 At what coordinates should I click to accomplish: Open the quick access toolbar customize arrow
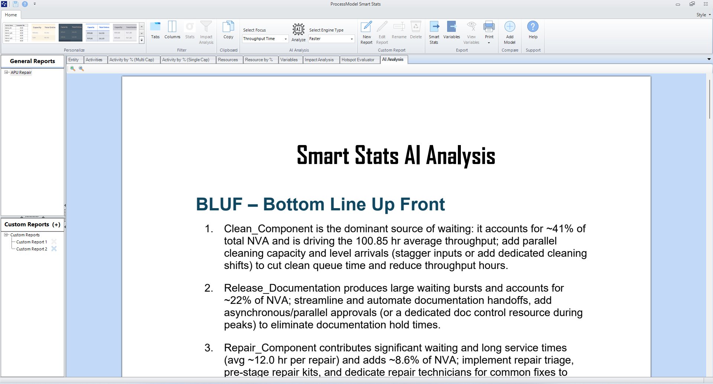(35, 4)
